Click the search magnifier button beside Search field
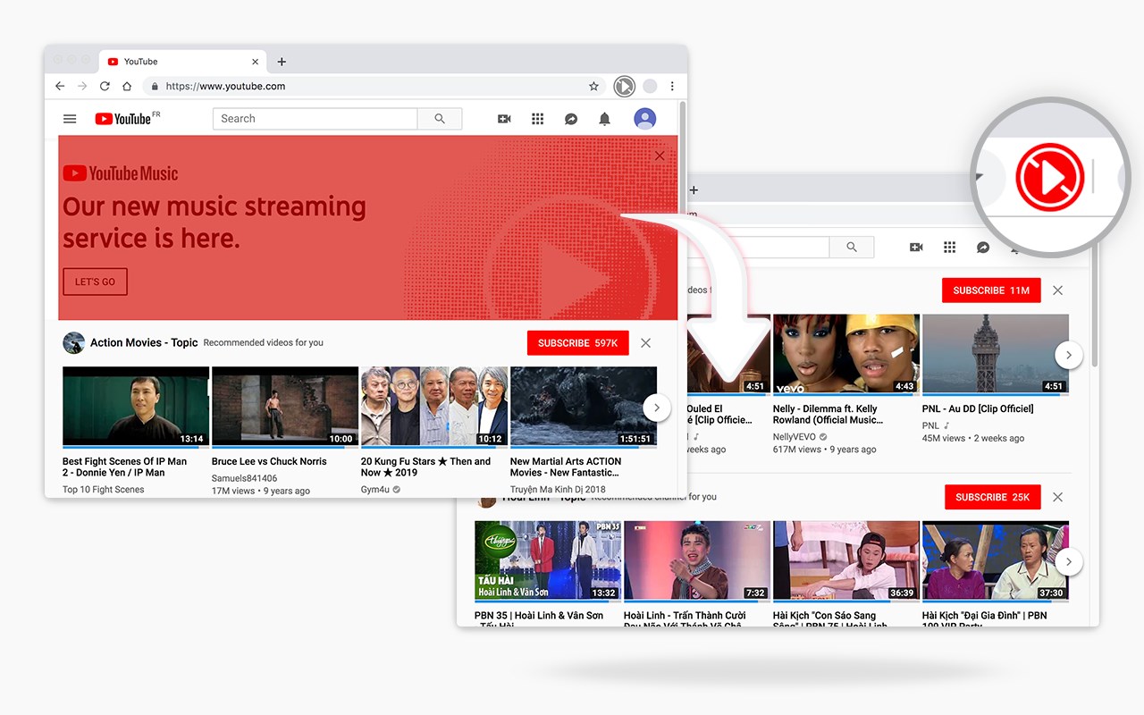1144x715 pixels. 440,119
